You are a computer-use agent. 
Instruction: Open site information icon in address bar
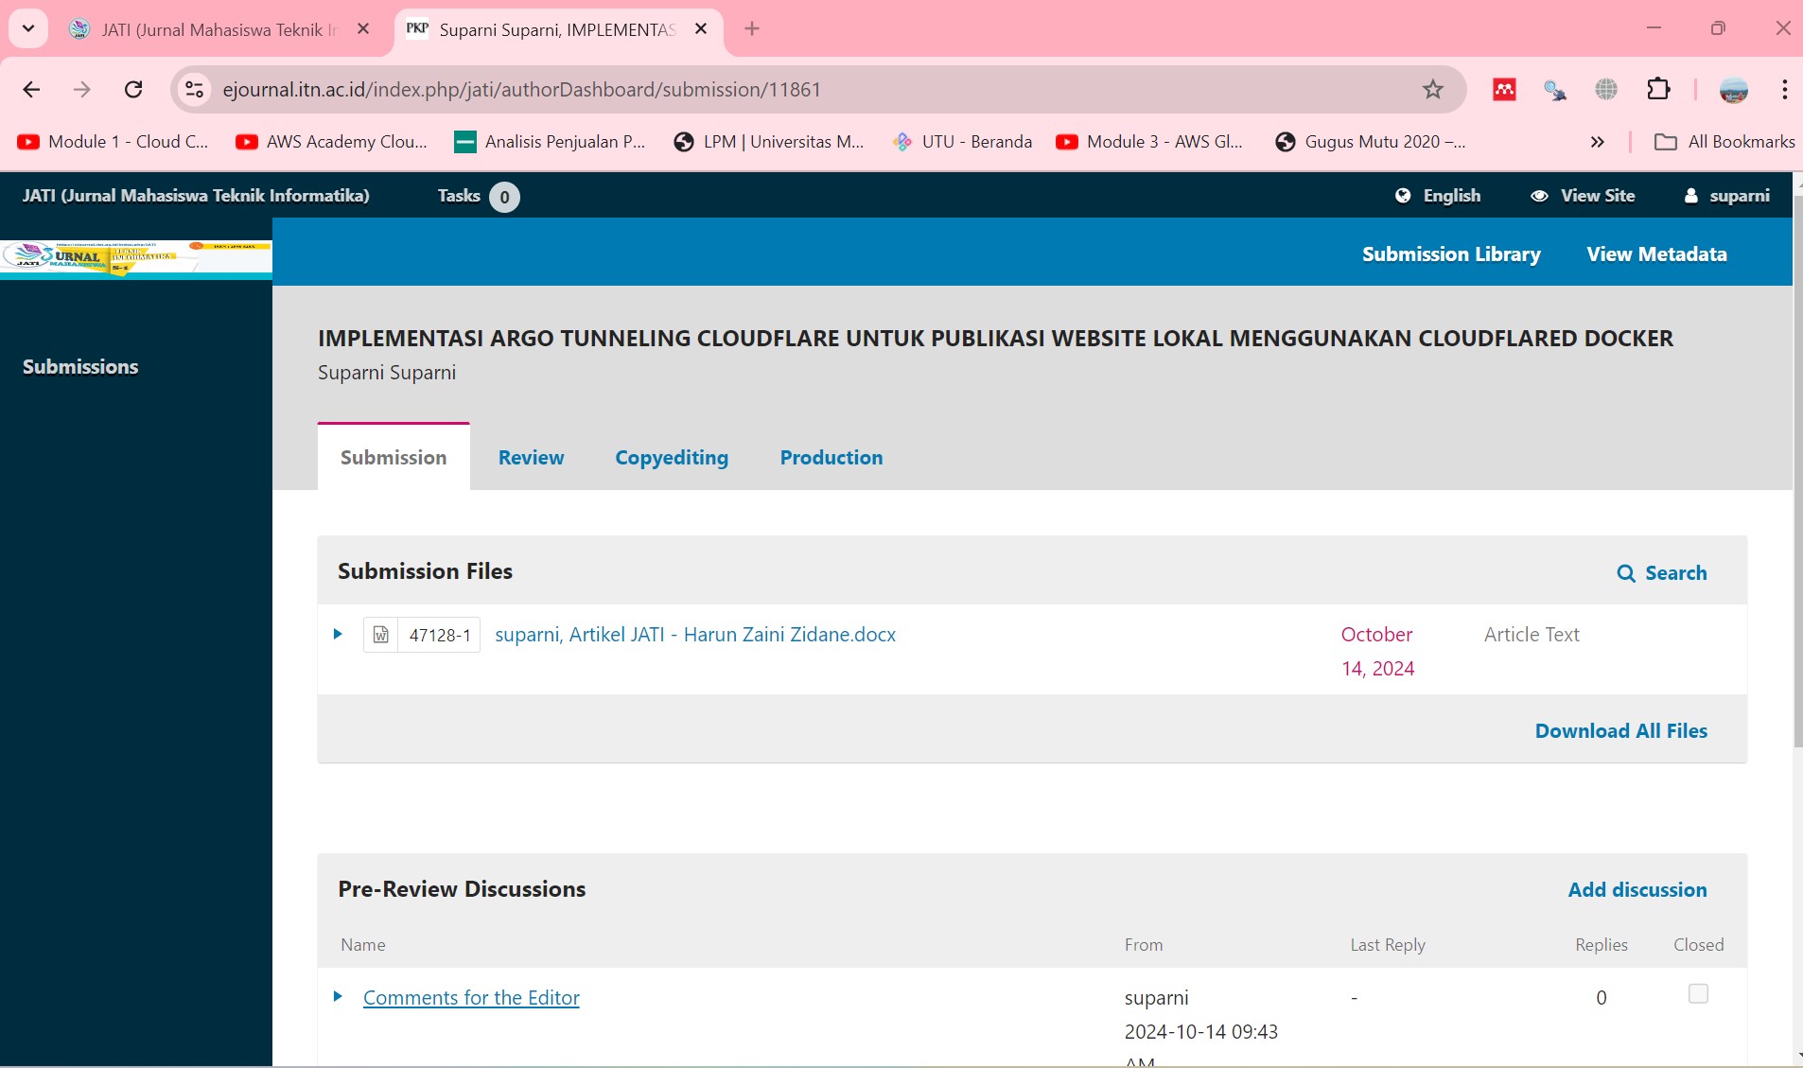(x=194, y=89)
